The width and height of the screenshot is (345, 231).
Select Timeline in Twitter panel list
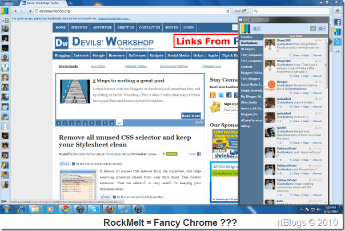(252, 37)
